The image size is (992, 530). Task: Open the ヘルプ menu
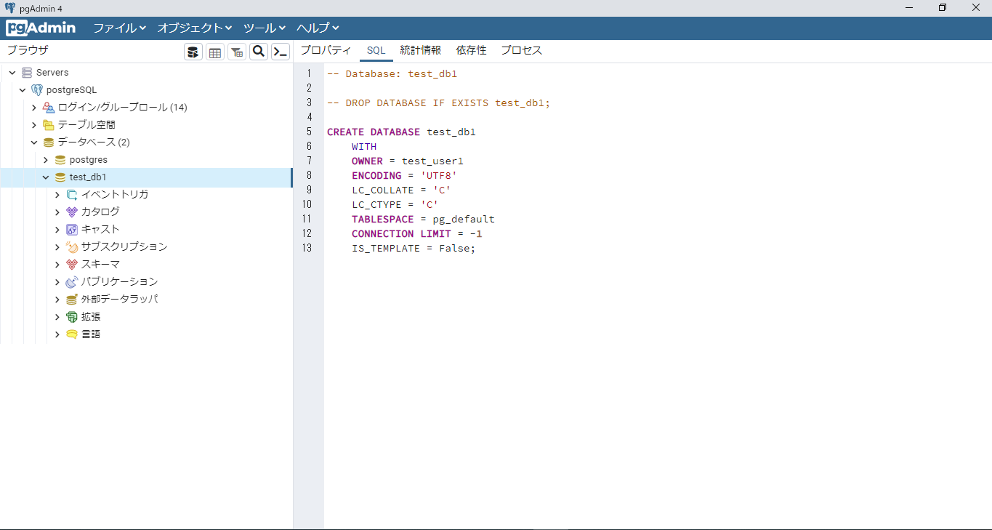[318, 28]
